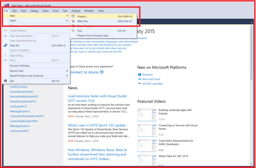Click extend and customize the IDE link
This screenshot has height=168, width=256.
pyautogui.click(x=95, y=52)
